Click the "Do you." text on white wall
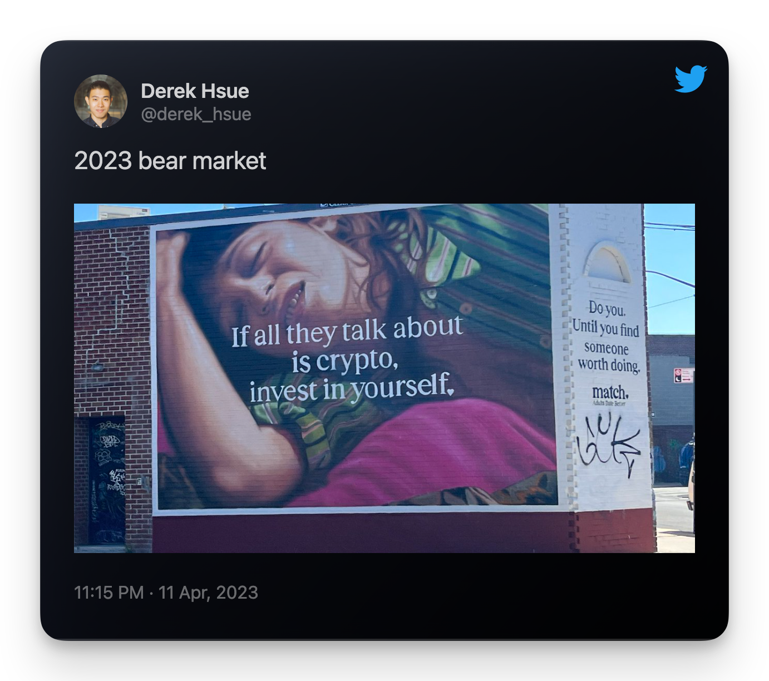 (607, 308)
